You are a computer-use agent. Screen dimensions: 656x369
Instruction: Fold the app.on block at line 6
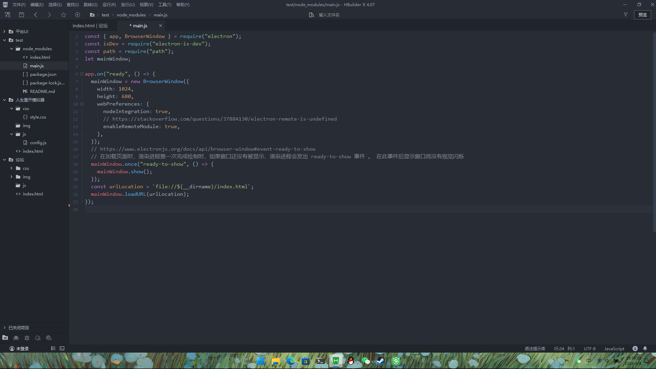[82, 74]
